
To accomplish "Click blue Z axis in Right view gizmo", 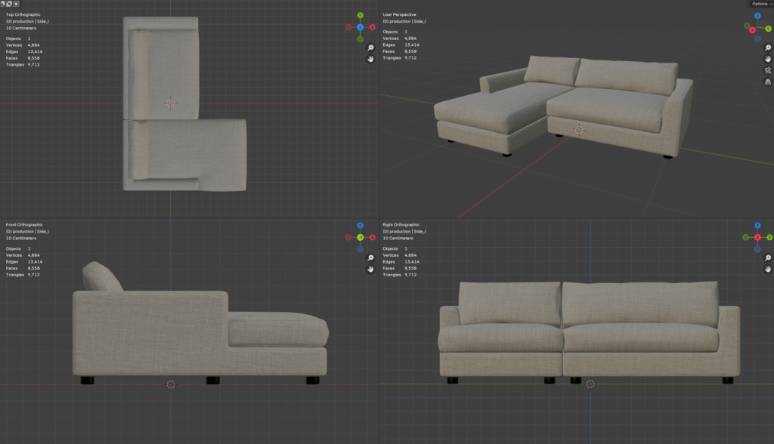I will [x=757, y=226].
